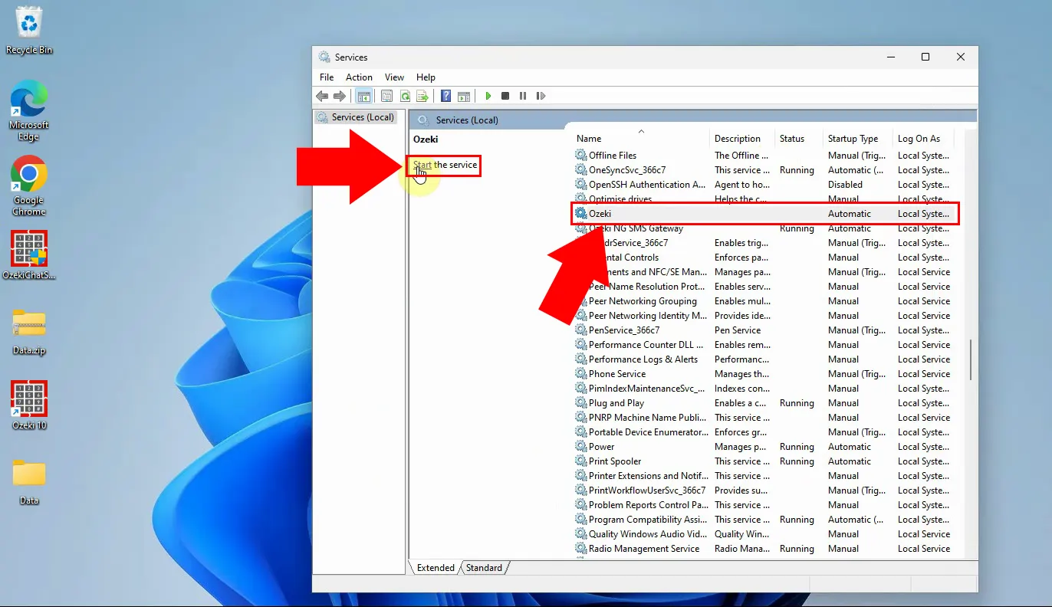Click the gear icon beside Phone Service
The image size is (1052, 607).
point(581,374)
